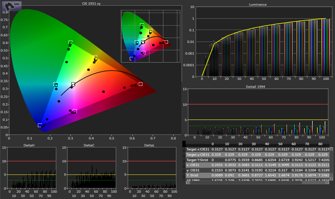Click the table's scroll right arrow
The image size is (335, 199).
tap(328, 183)
